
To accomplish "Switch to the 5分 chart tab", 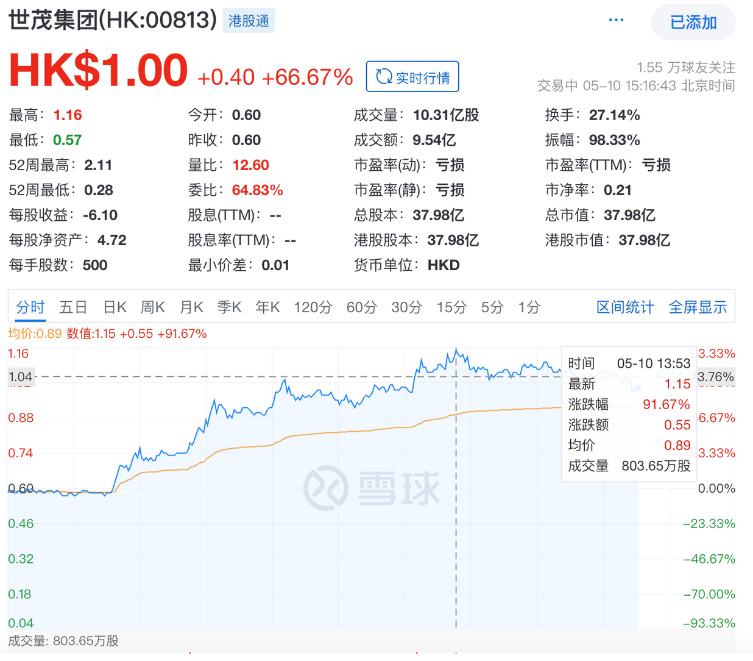I will click(x=492, y=307).
